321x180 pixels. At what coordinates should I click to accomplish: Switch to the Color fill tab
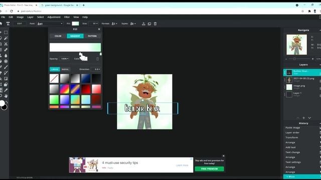(x=58, y=36)
